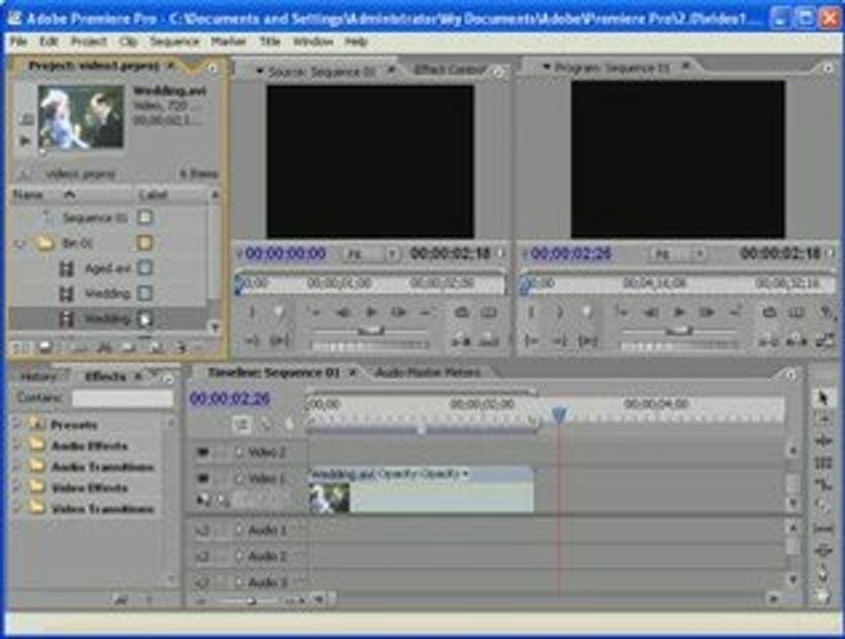The width and height of the screenshot is (845, 639).
Task: Expand the Audio 1 track
Action: pos(239,530)
